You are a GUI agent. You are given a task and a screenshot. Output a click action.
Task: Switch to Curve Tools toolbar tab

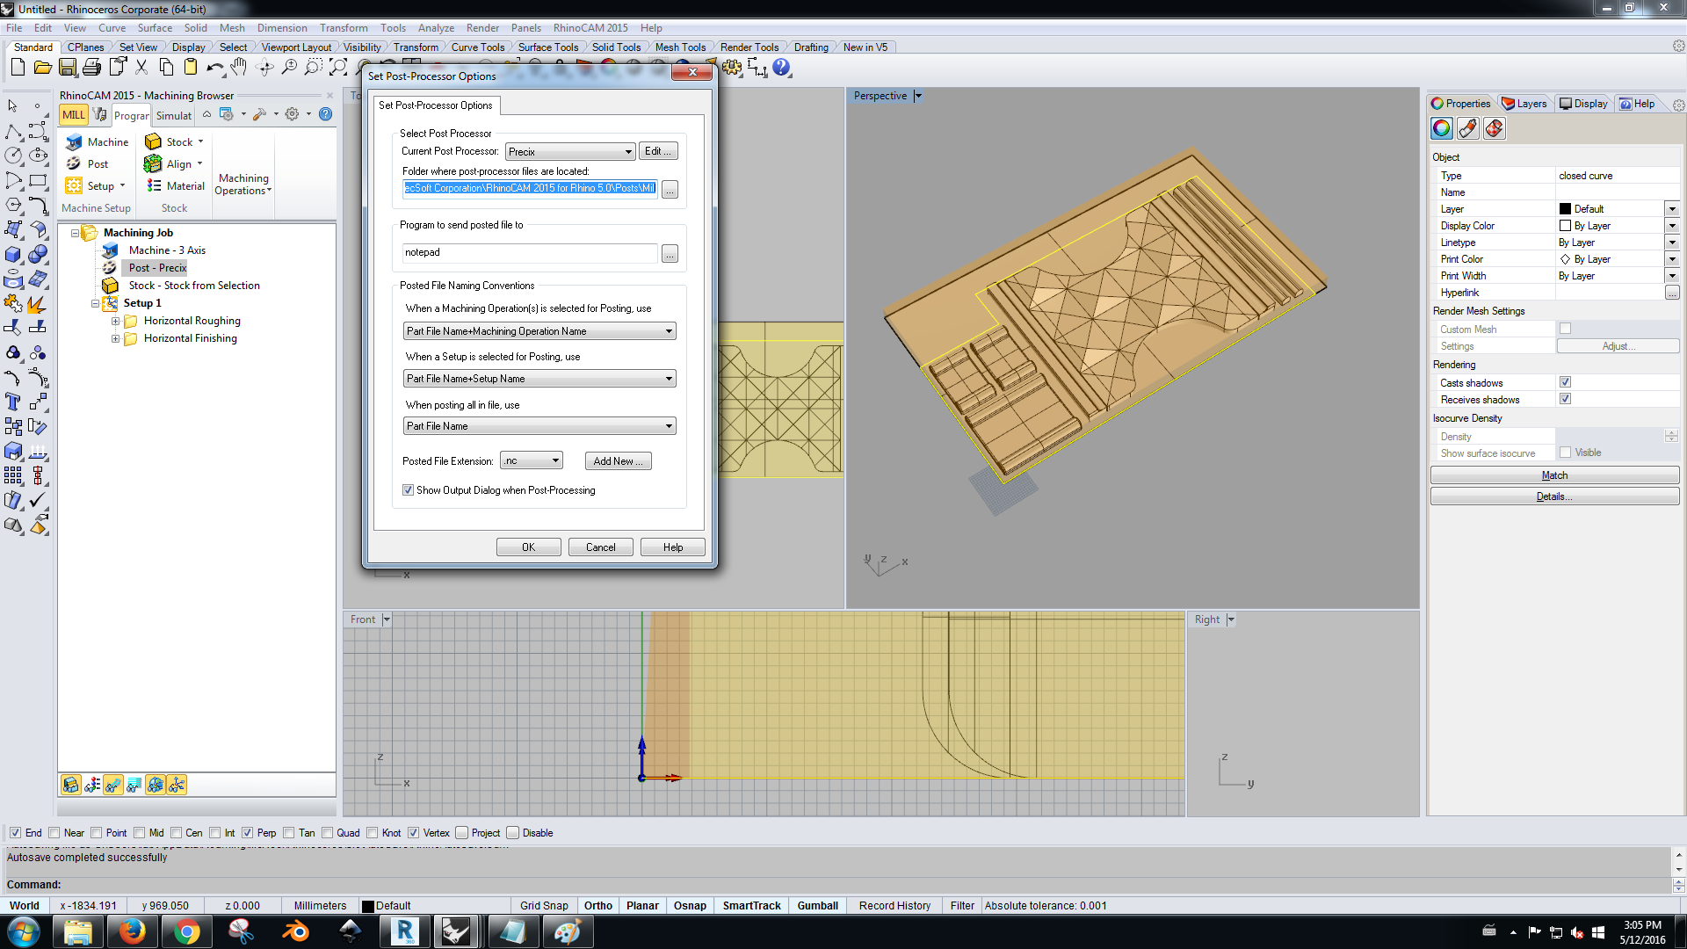coord(478,47)
